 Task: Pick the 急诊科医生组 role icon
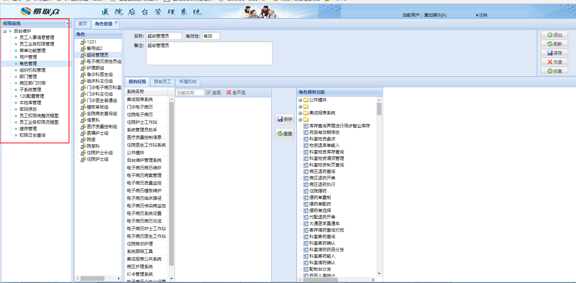click(83, 75)
